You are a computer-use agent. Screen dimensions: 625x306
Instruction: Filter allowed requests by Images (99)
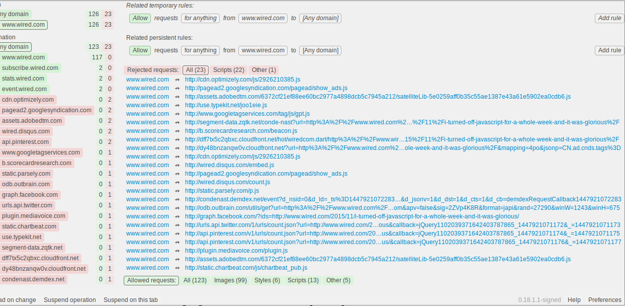[x=230, y=280]
